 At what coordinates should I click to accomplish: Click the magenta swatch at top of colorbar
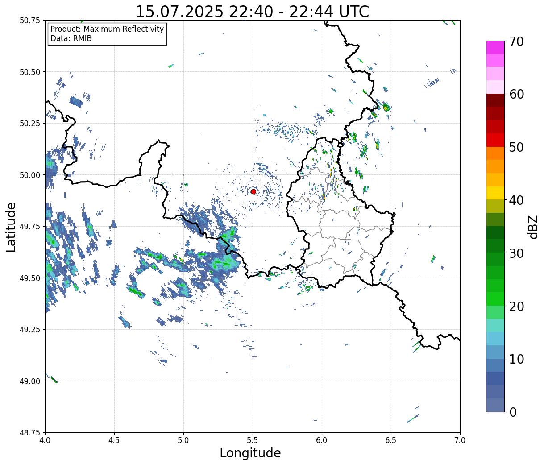click(495, 47)
